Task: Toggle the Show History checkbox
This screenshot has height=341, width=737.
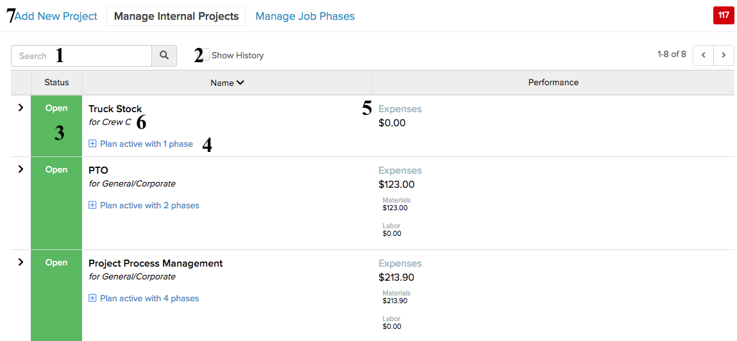Action: coord(206,55)
